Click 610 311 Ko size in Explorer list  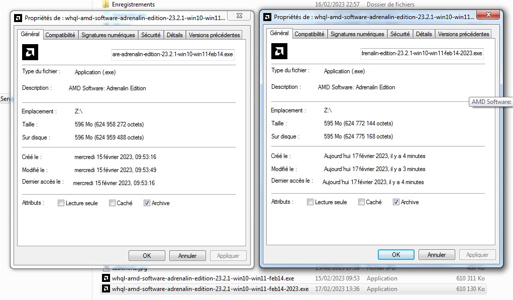(x=470, y=278)
